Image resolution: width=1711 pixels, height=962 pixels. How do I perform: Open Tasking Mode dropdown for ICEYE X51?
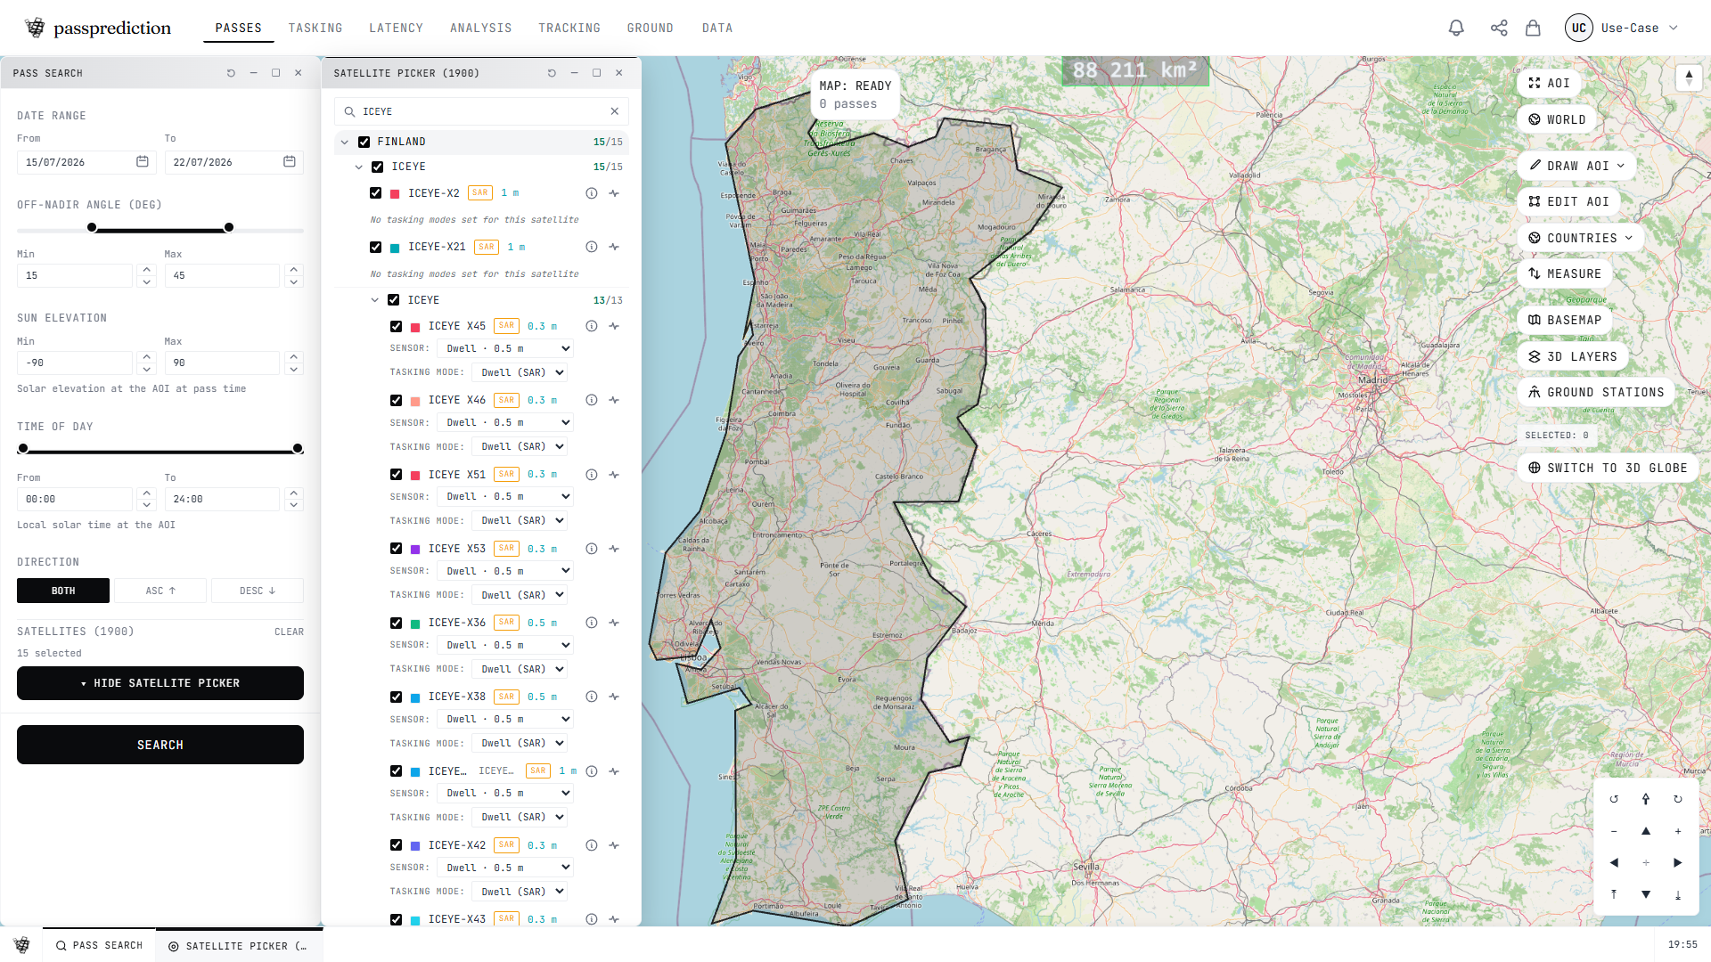click(520, 520)
